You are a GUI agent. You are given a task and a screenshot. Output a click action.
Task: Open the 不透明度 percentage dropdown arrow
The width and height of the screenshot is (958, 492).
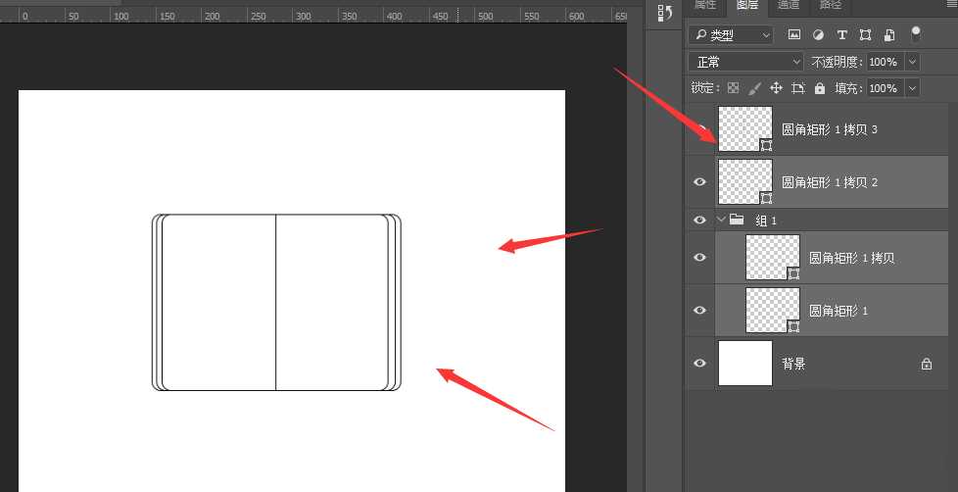coord(912,62)
